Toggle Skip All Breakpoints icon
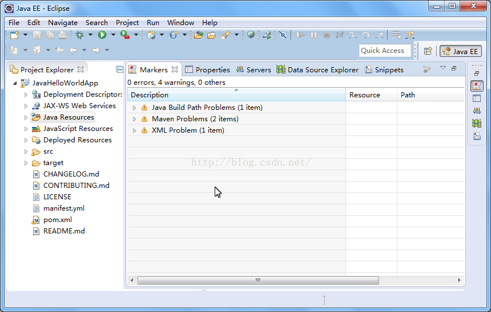 pos(283,35)
